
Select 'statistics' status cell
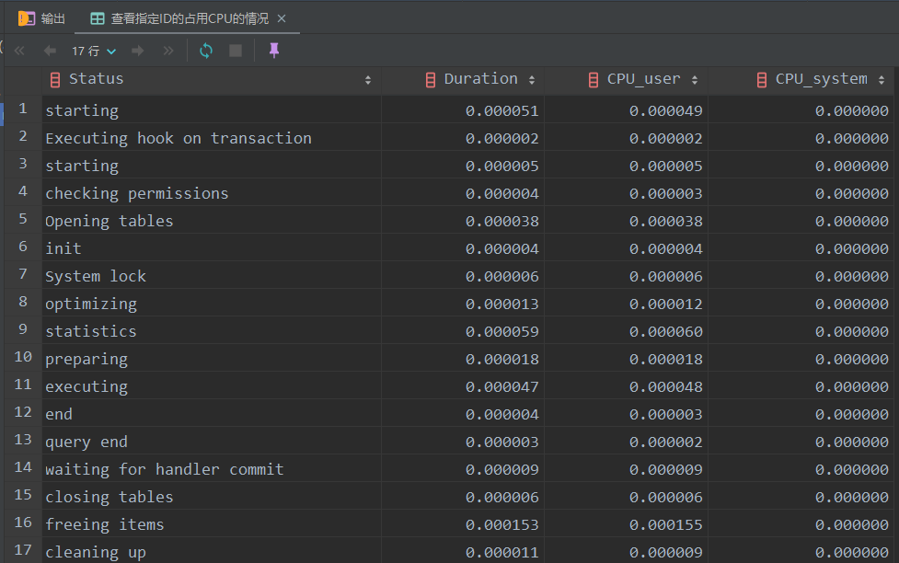212,331
